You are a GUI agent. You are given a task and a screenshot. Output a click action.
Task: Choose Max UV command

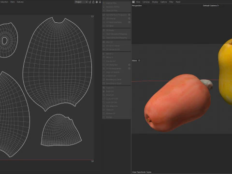tap(109, 42)
